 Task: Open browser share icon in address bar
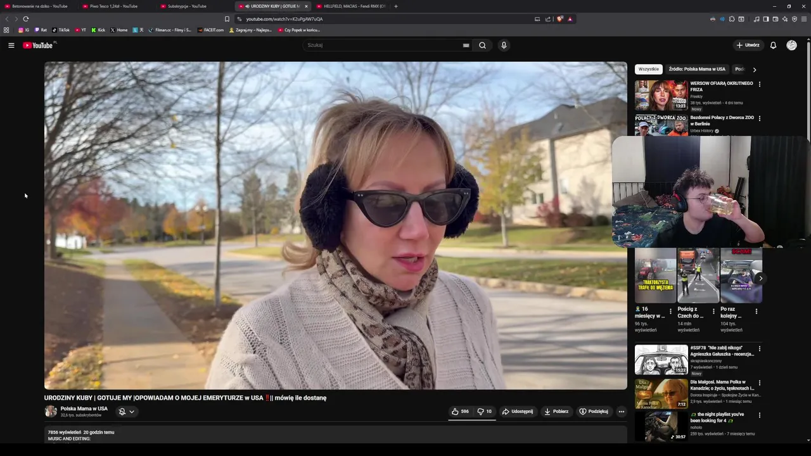click(x=547, y=19)
